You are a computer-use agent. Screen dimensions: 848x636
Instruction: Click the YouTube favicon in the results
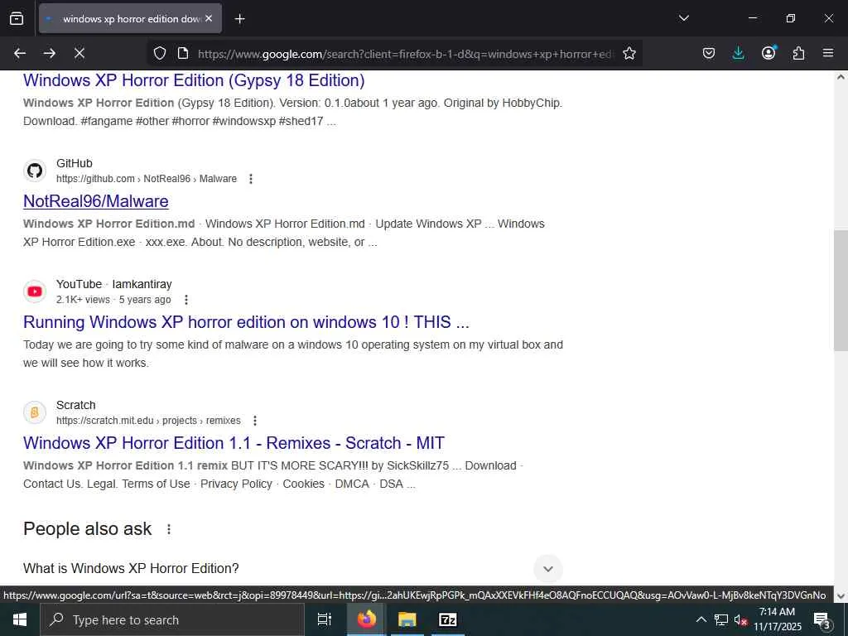[35, 291]
